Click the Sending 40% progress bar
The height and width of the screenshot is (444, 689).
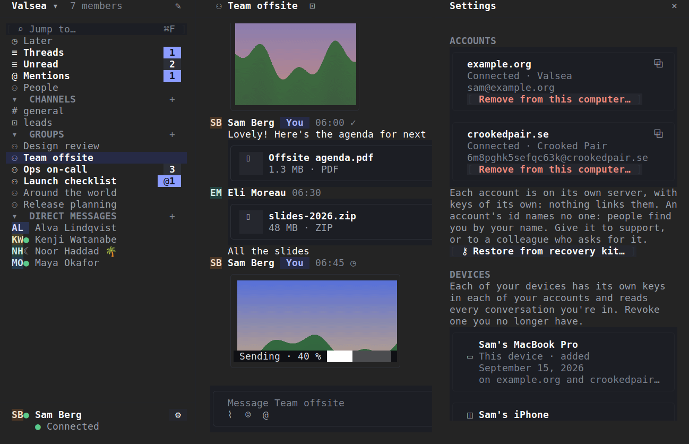[x=359, y=356]
